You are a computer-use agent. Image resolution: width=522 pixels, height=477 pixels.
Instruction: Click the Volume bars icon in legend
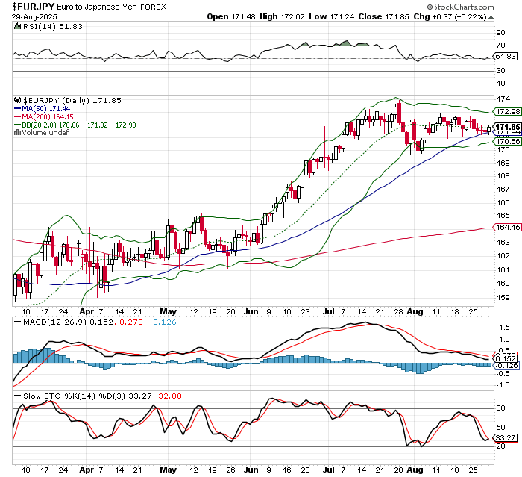point(19,133)
